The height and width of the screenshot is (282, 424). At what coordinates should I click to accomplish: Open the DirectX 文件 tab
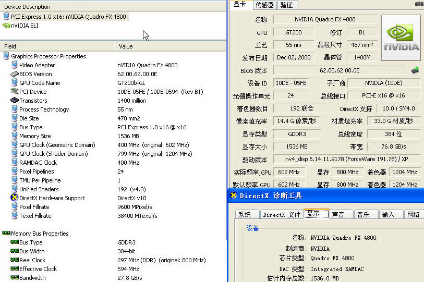click(x=282, y=214)
